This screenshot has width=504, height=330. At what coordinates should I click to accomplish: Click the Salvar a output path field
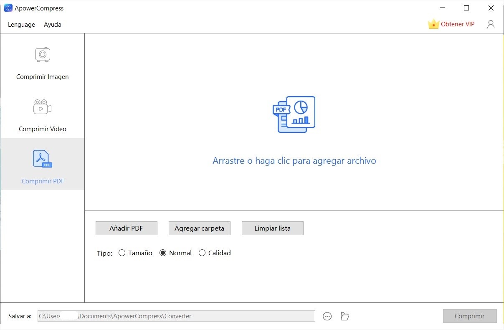pyautogui.click(x=176, y=316)
